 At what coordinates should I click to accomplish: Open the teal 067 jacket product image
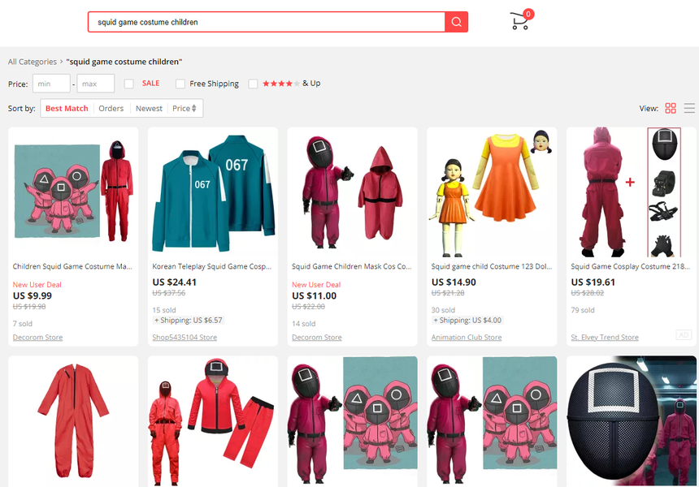click(x=213, y=192)
